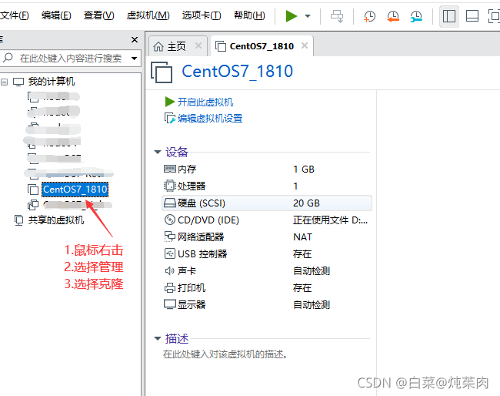
Task: Click the memory chip icon
Action: [x=170, y=169]
